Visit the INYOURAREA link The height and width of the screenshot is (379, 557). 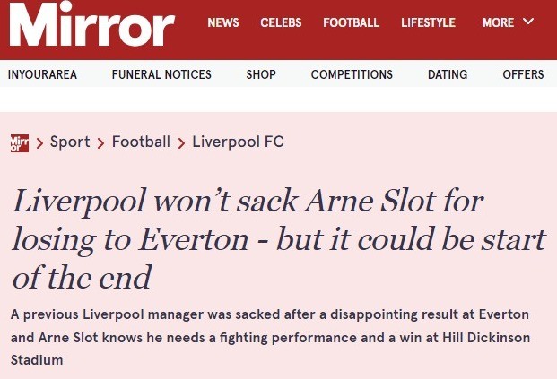[42, 75]
